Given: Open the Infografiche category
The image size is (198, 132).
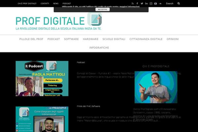Looking at the screenshot, I should coord(99,48).
